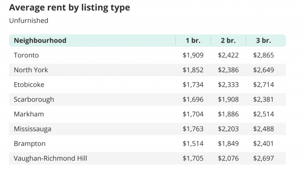Viewport: 303px width, 179px height.
Task: Select the North York row label
Action: click(x=31, y=70)
